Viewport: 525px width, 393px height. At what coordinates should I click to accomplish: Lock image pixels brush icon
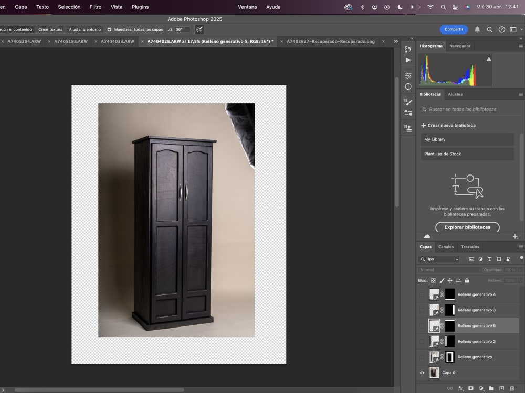click(x=442, y=280)
